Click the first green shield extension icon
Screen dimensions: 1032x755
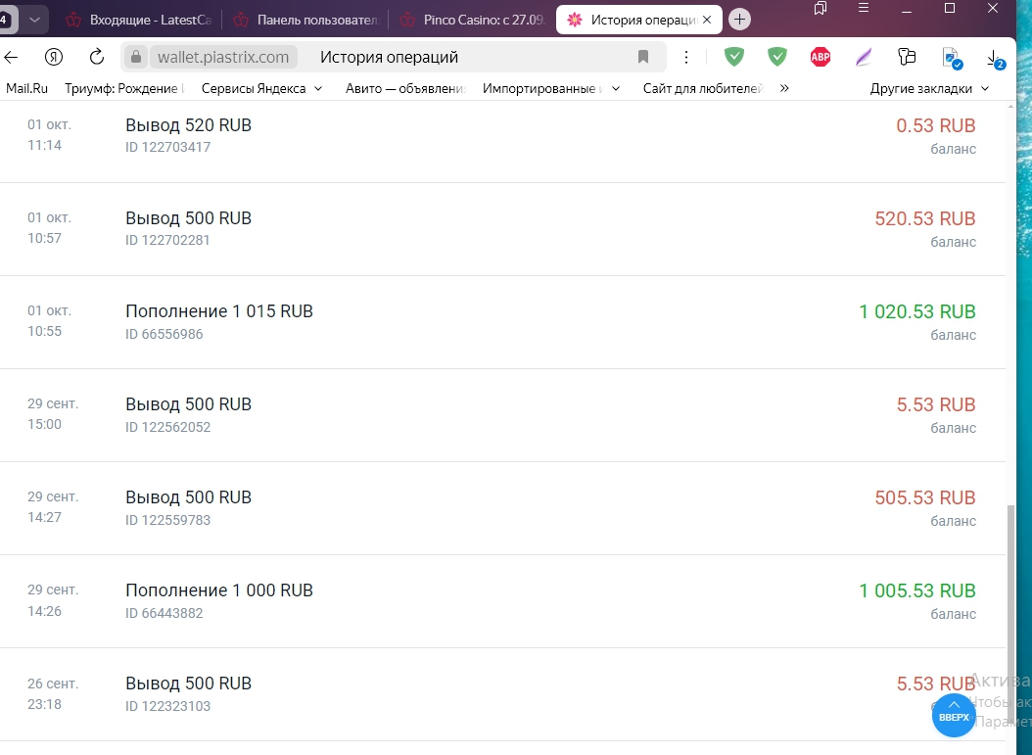[733, 57]
